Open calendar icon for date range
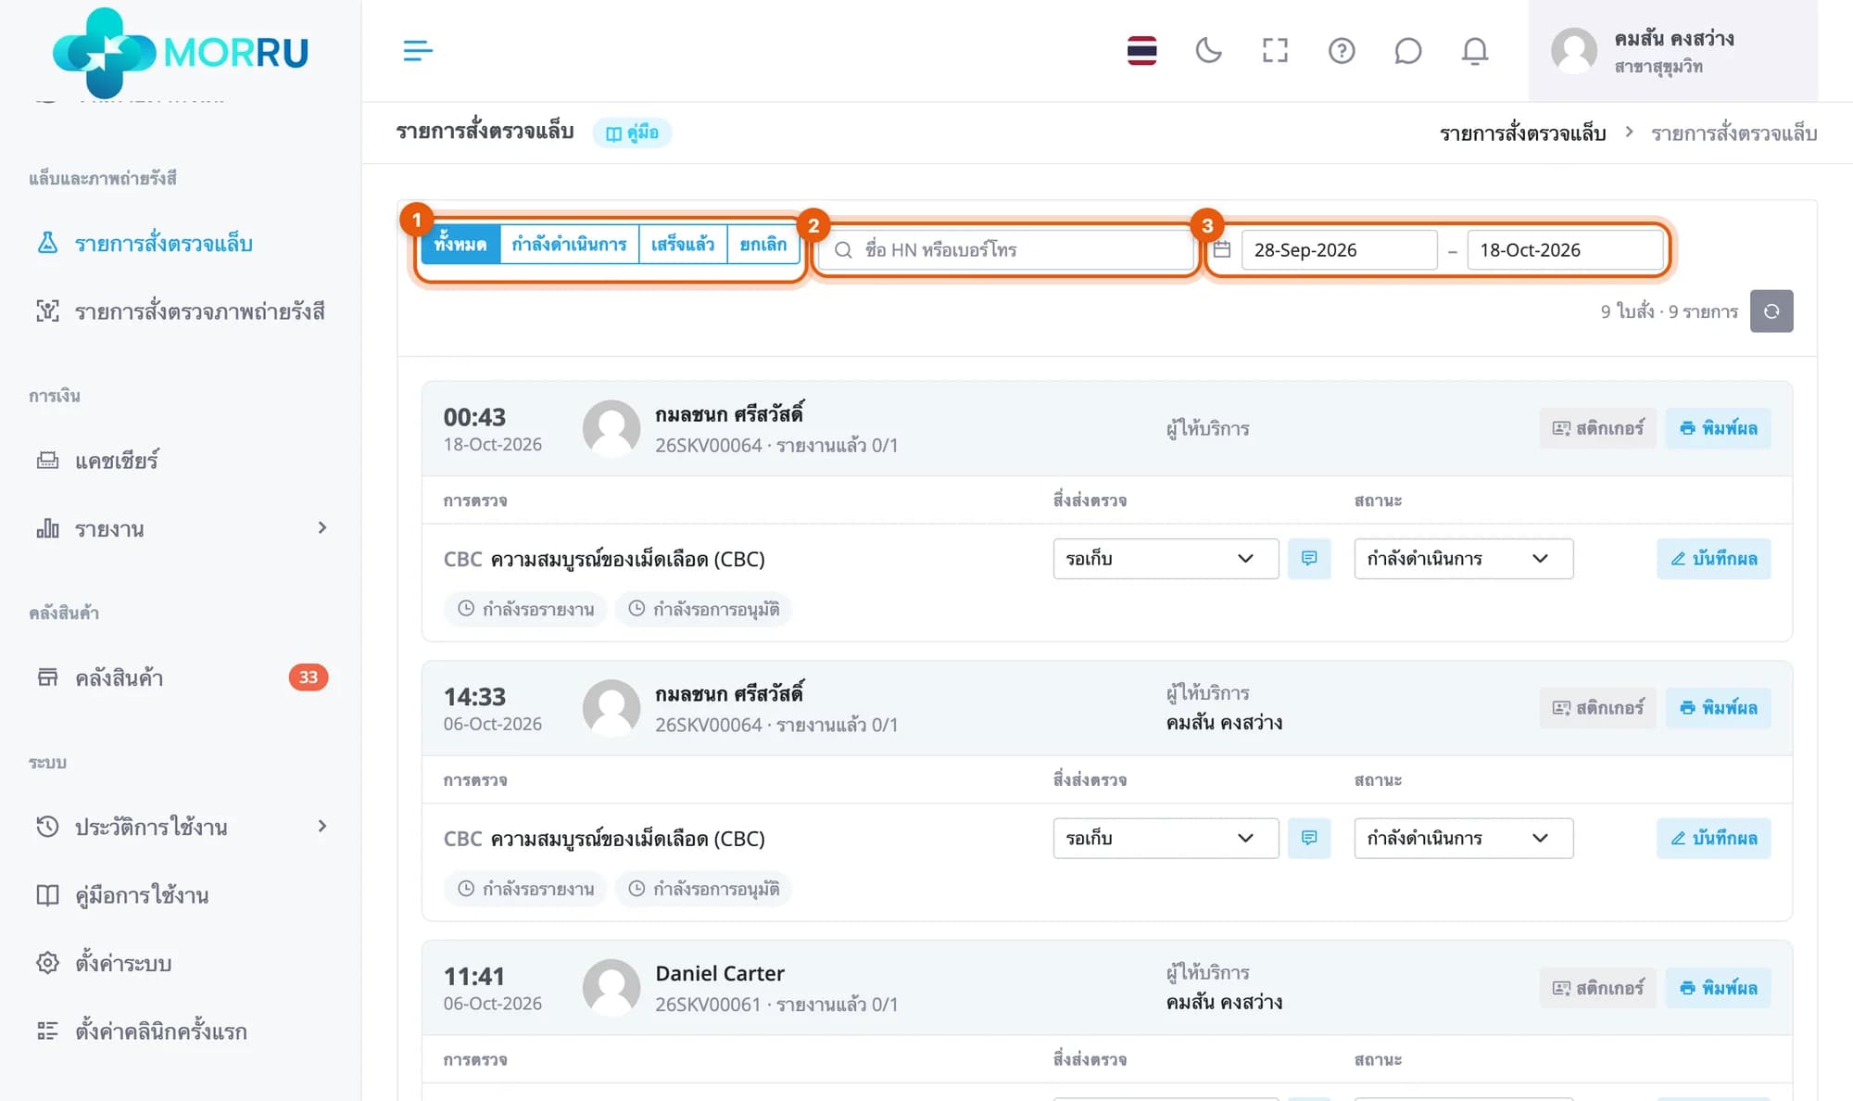The width and height of the screenshot is (1853, 1101). point(1222,249)
